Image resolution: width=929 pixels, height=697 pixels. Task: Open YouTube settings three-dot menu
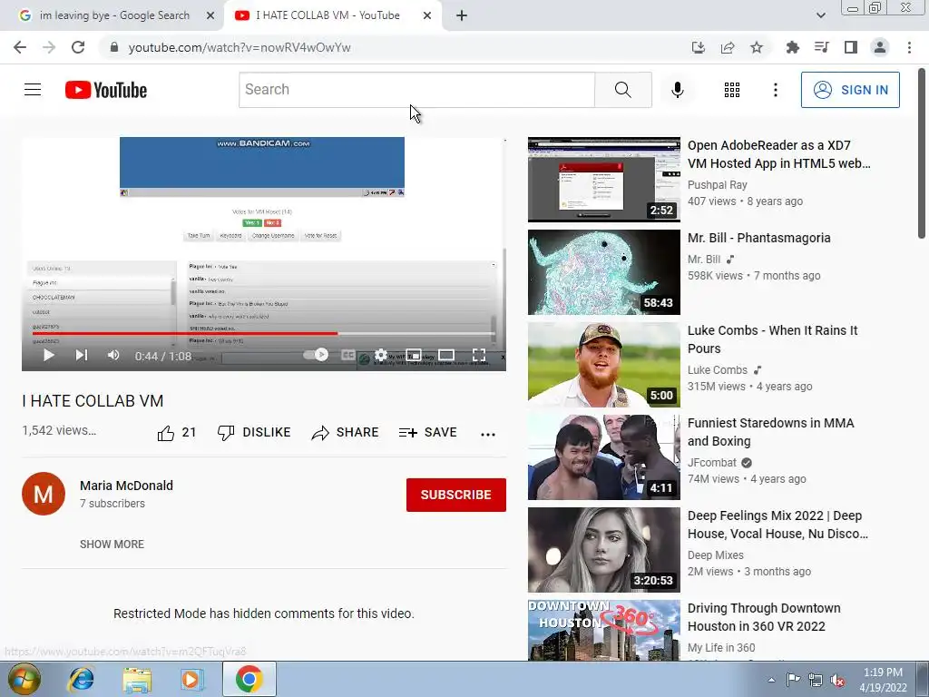coord(775,90)
